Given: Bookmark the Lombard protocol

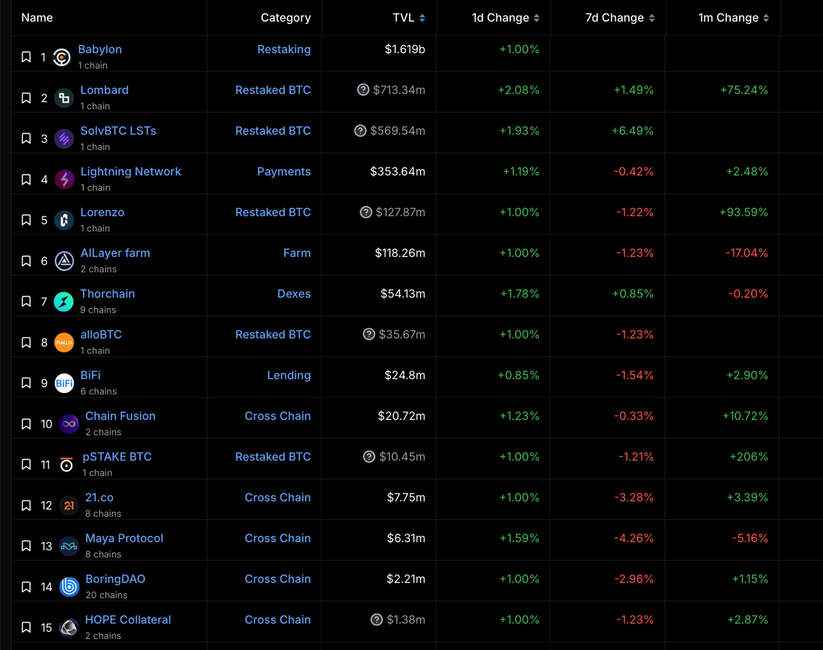Looking at the screenshot, I should click(x=27, y=98).
